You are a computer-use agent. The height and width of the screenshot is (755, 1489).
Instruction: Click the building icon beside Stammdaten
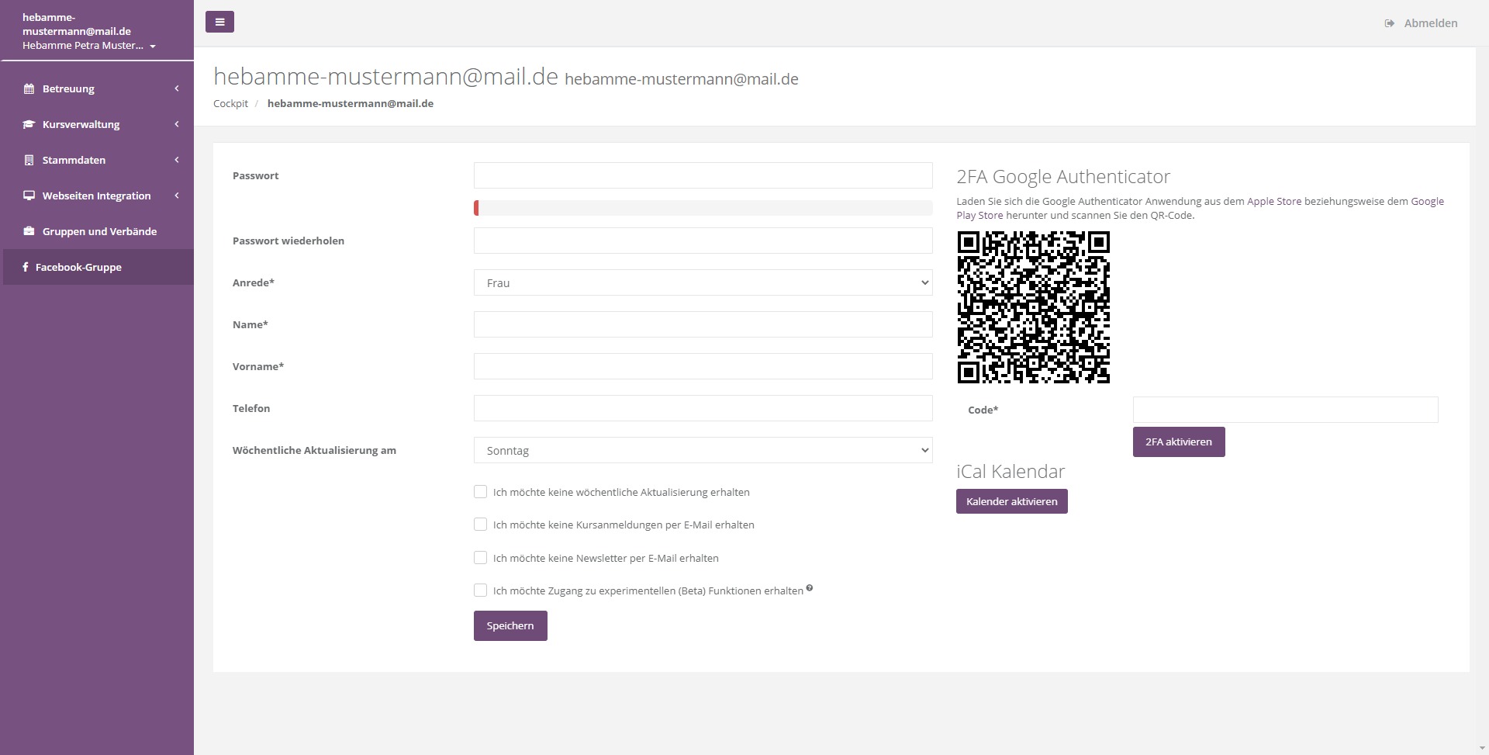(x=29, y=160)
